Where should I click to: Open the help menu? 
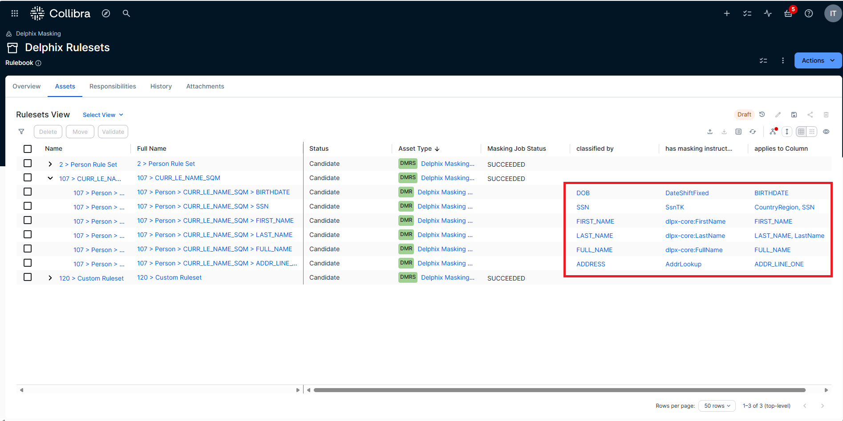(809, 13)
